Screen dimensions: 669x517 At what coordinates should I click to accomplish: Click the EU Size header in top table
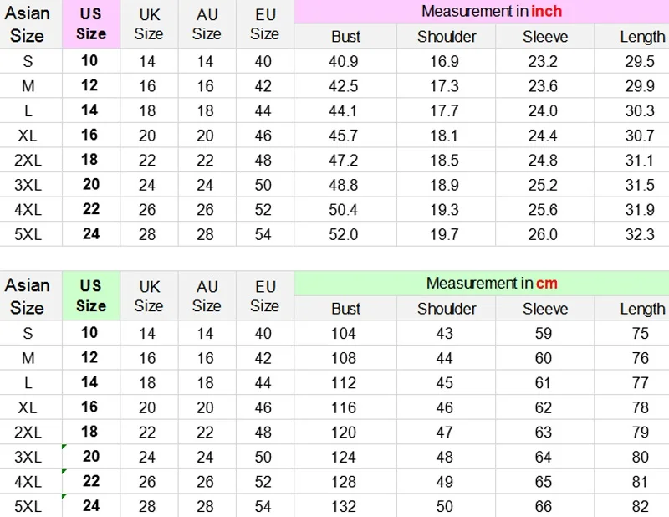click(x=264, y=24)
